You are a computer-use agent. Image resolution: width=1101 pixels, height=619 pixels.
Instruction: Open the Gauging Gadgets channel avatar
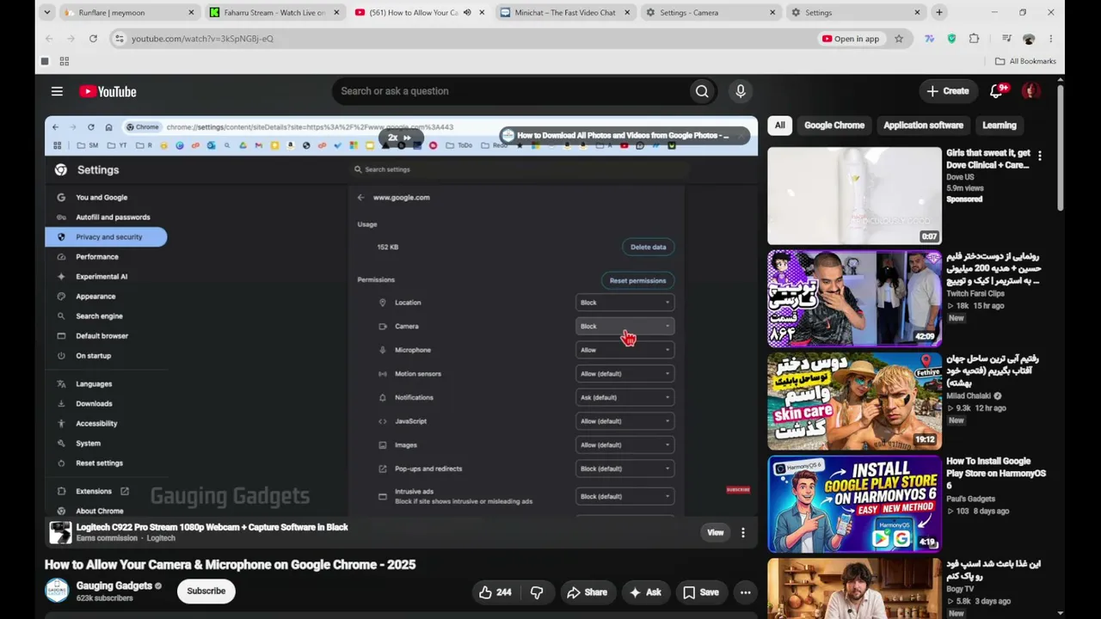[x=57, y=591]
